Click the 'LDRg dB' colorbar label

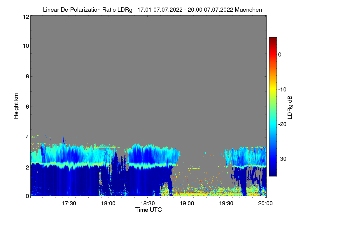pyautogui.click(x=290, y=107)
